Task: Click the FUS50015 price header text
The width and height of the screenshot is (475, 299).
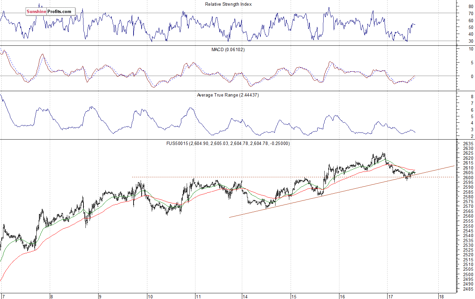Action: tap(228, 143)
